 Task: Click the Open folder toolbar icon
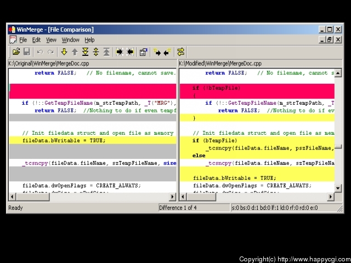coord(16,52)
